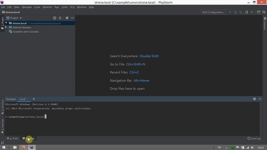This screenshot has height=150, width=267.
Task: Click the Double Shift shortcut hint
Action: pos(149,56)
